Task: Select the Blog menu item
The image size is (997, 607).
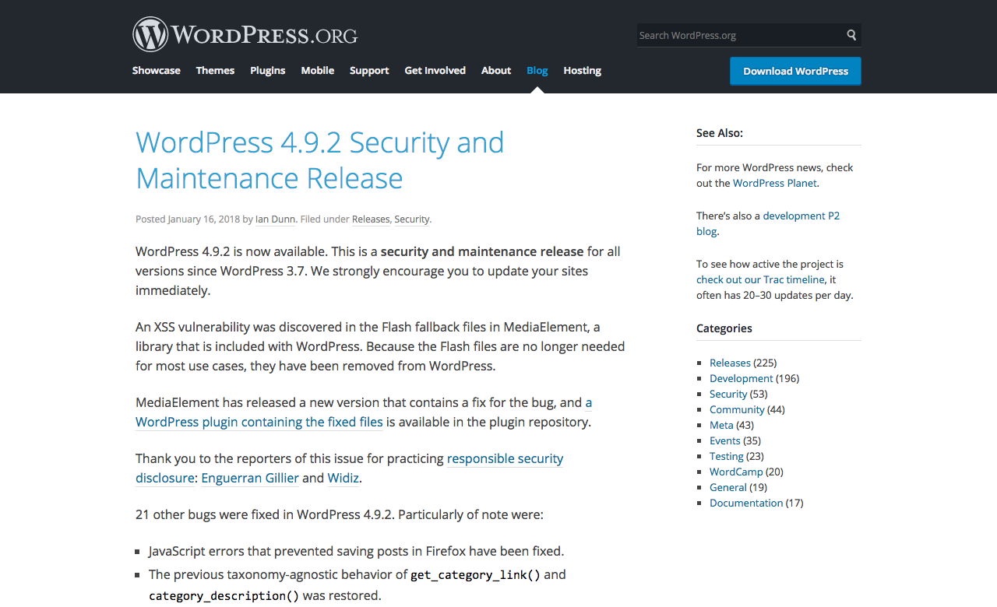Action: click(x=537, y=70)
